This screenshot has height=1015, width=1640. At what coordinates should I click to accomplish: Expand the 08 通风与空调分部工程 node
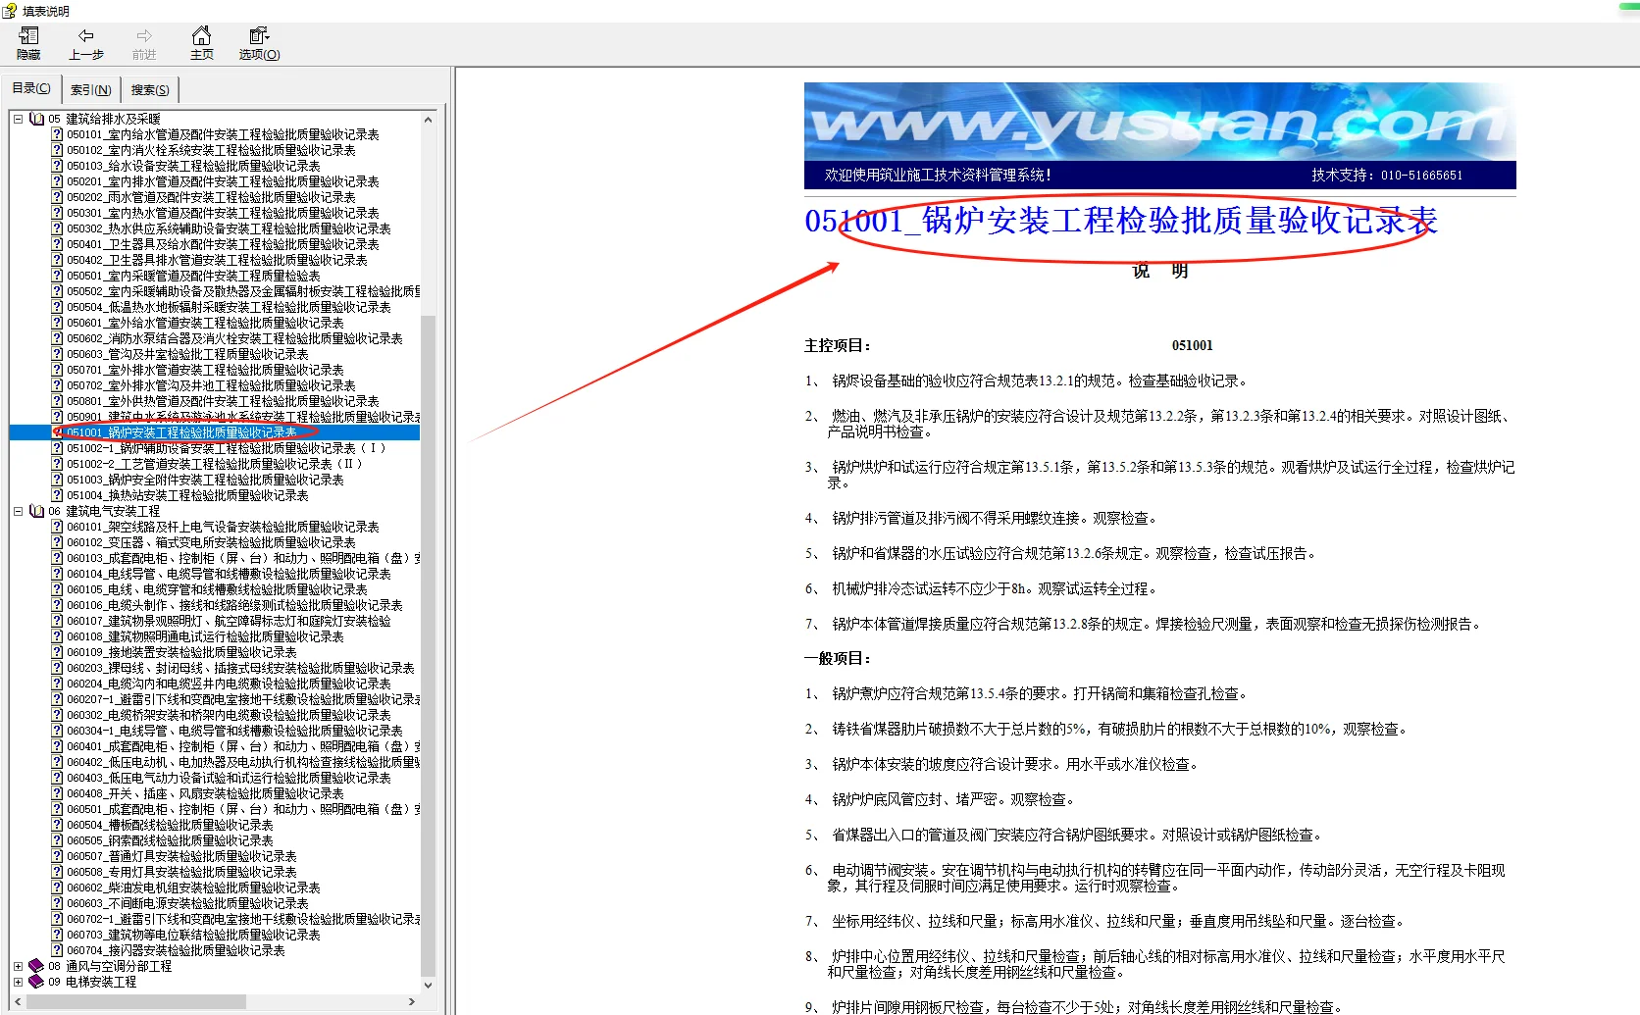pyautogui.click(x=17, y=966)
